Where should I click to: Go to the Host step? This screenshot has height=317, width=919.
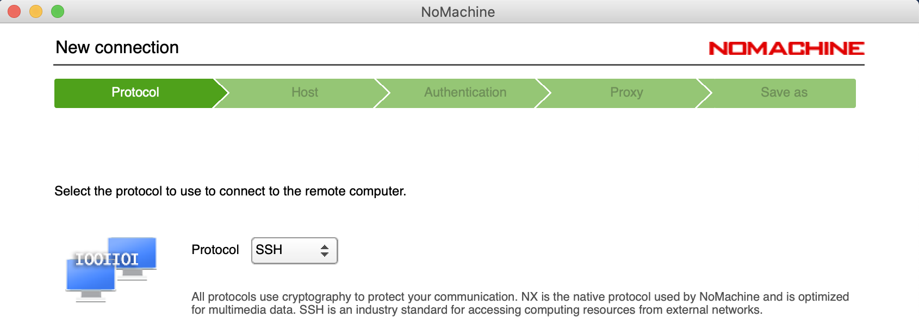coord(305,93)
